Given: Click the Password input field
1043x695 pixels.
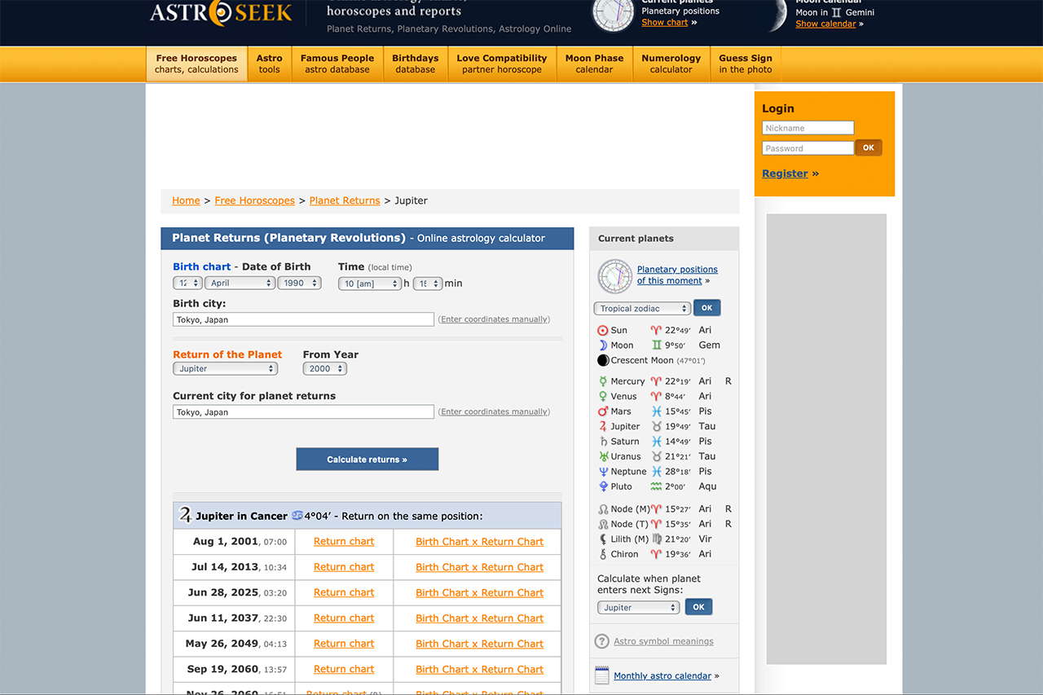Looking at the screenshot, I should [808, 148].
